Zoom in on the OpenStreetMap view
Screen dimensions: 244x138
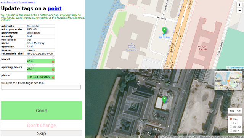239,5
